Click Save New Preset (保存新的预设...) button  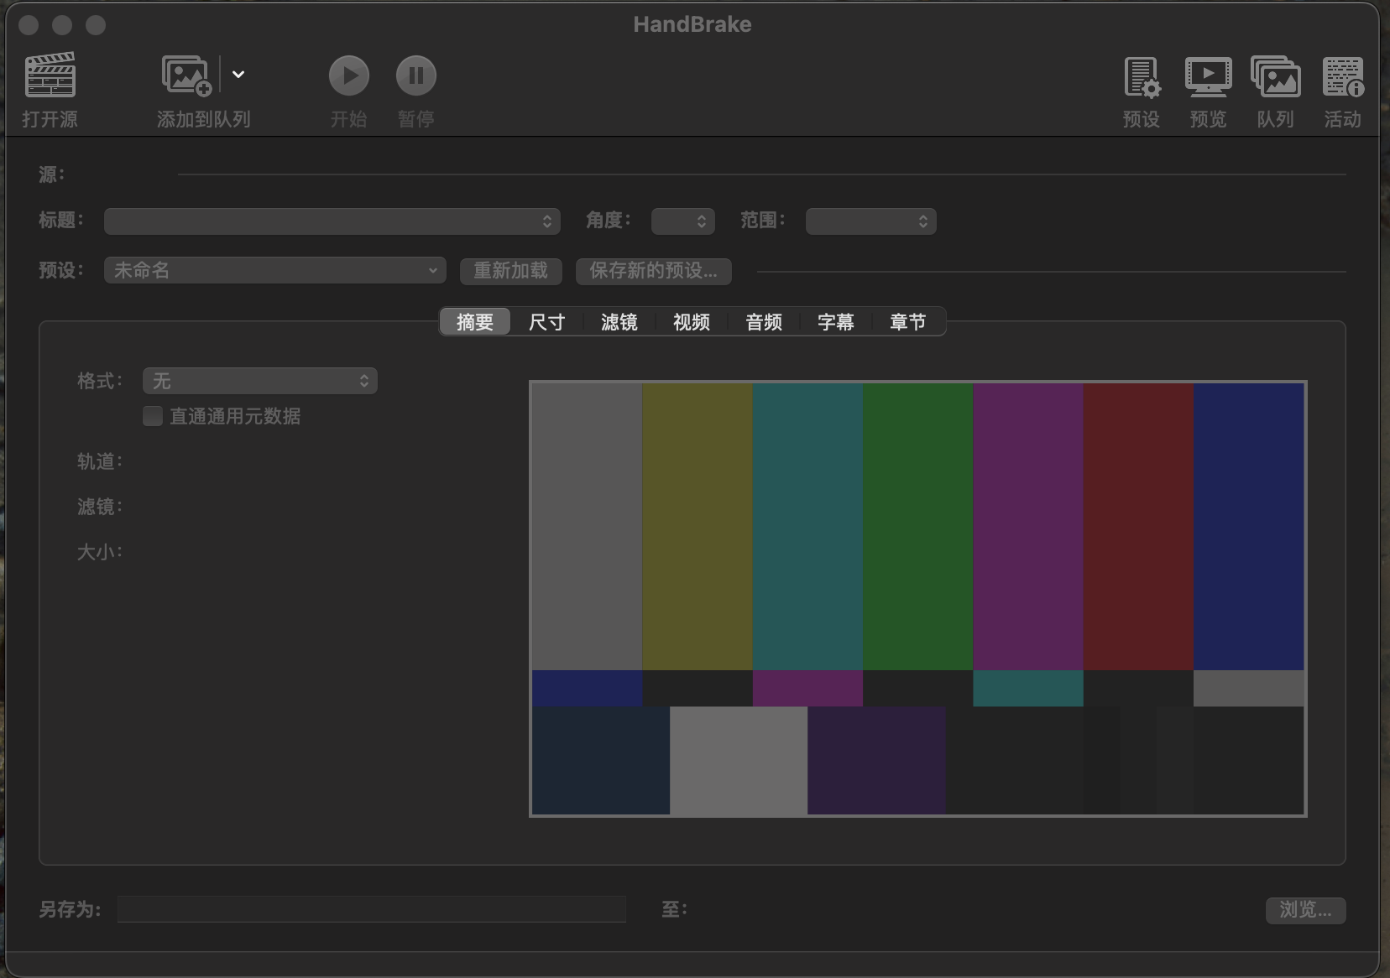(654, 271)
